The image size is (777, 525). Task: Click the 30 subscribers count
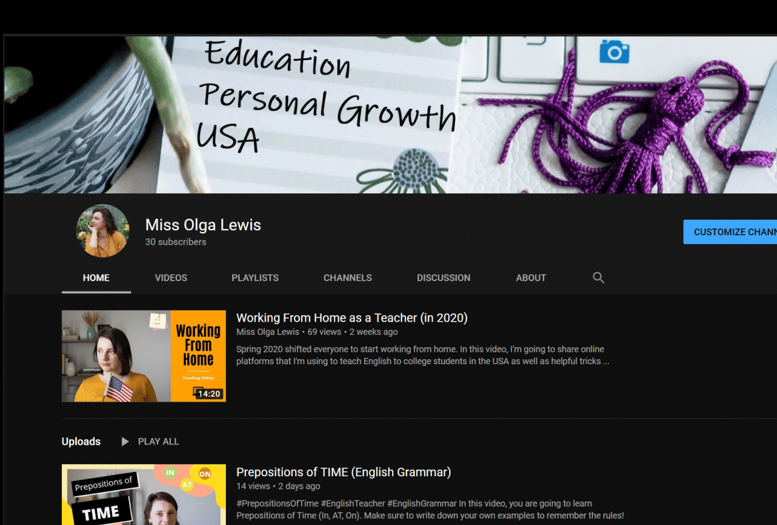[176, 242]
